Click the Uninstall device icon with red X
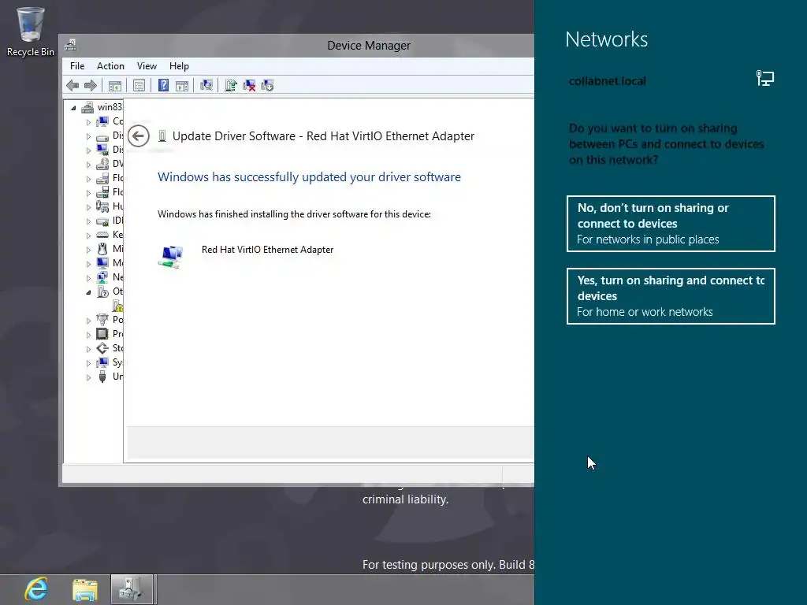807x605 pixels. [x=249, y=85]
